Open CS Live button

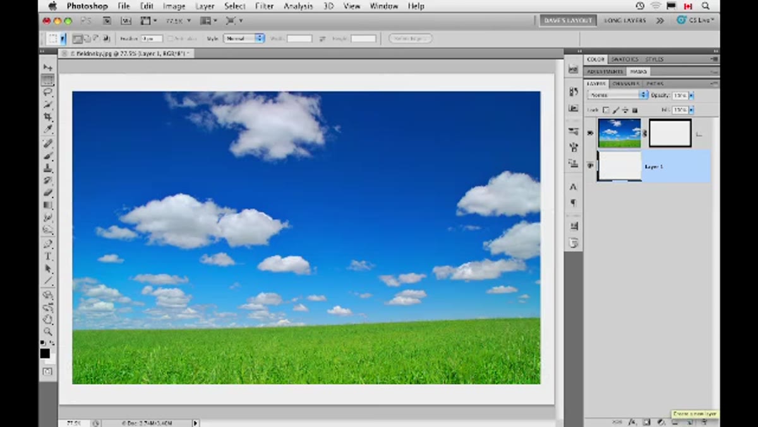coord(695,20)
